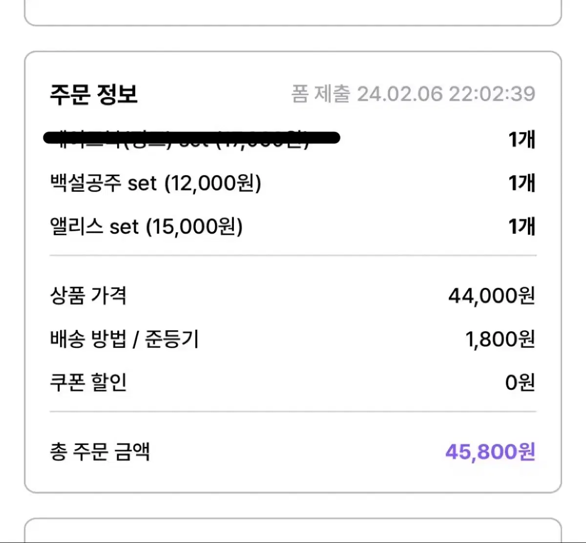Click the card panel above order info
586x543 pixels.
(293, 13)
